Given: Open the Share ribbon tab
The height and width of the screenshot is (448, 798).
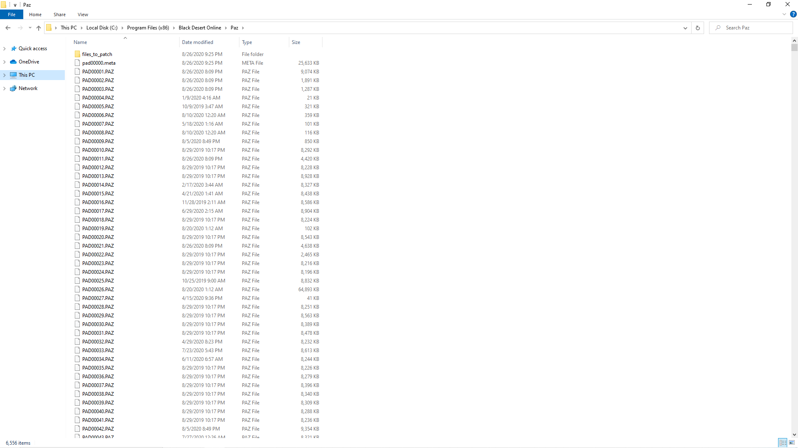Looking at the screenshot, I should point(59,15).
